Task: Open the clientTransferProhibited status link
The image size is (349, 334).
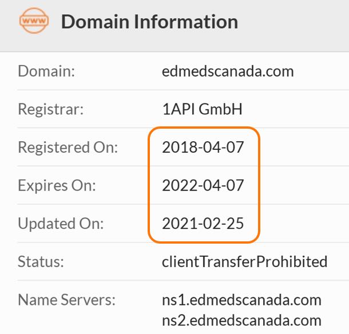Action: [245, 261]
